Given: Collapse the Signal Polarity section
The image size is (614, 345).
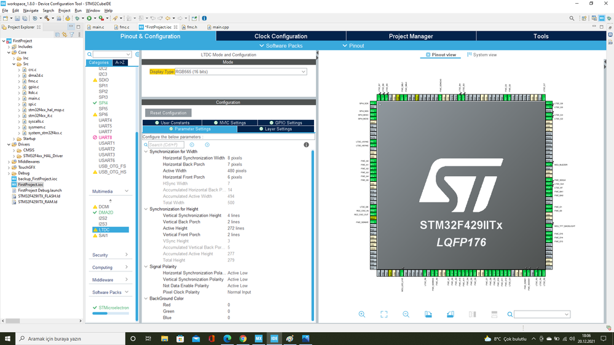Looking at the screenshot, I should (x=146, y=266).
